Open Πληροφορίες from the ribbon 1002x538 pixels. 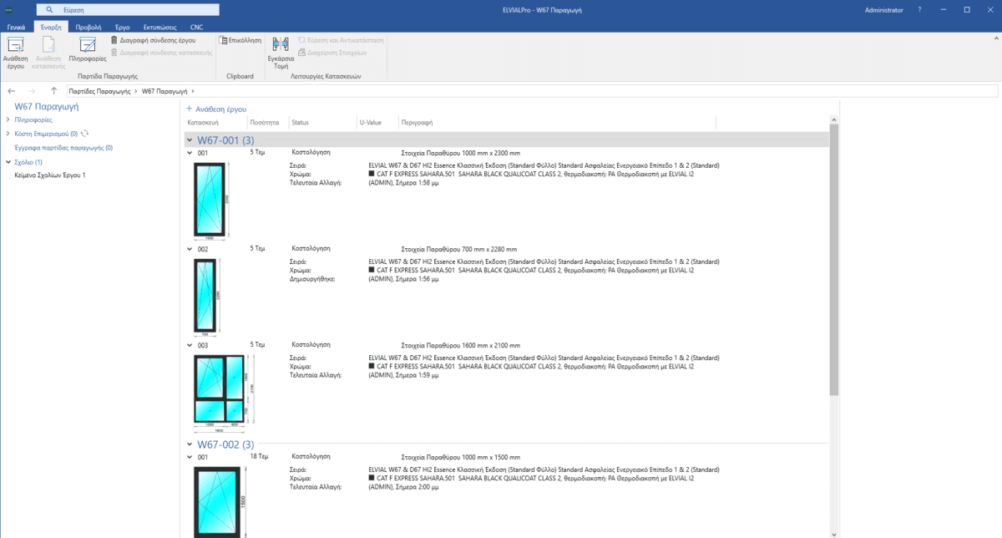[87, 46]
